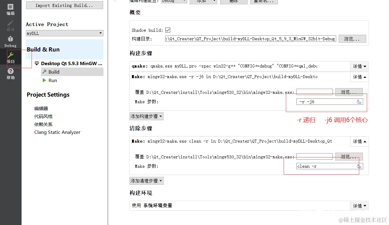The image size is (389, 225).
Task: Switch to the 编辑 mode in sidebar
Action: coord(11,9)
